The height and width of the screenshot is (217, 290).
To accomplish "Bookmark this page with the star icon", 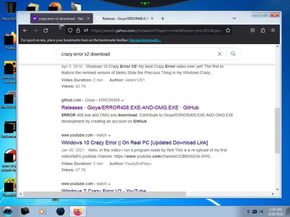I will pos(228,30).
